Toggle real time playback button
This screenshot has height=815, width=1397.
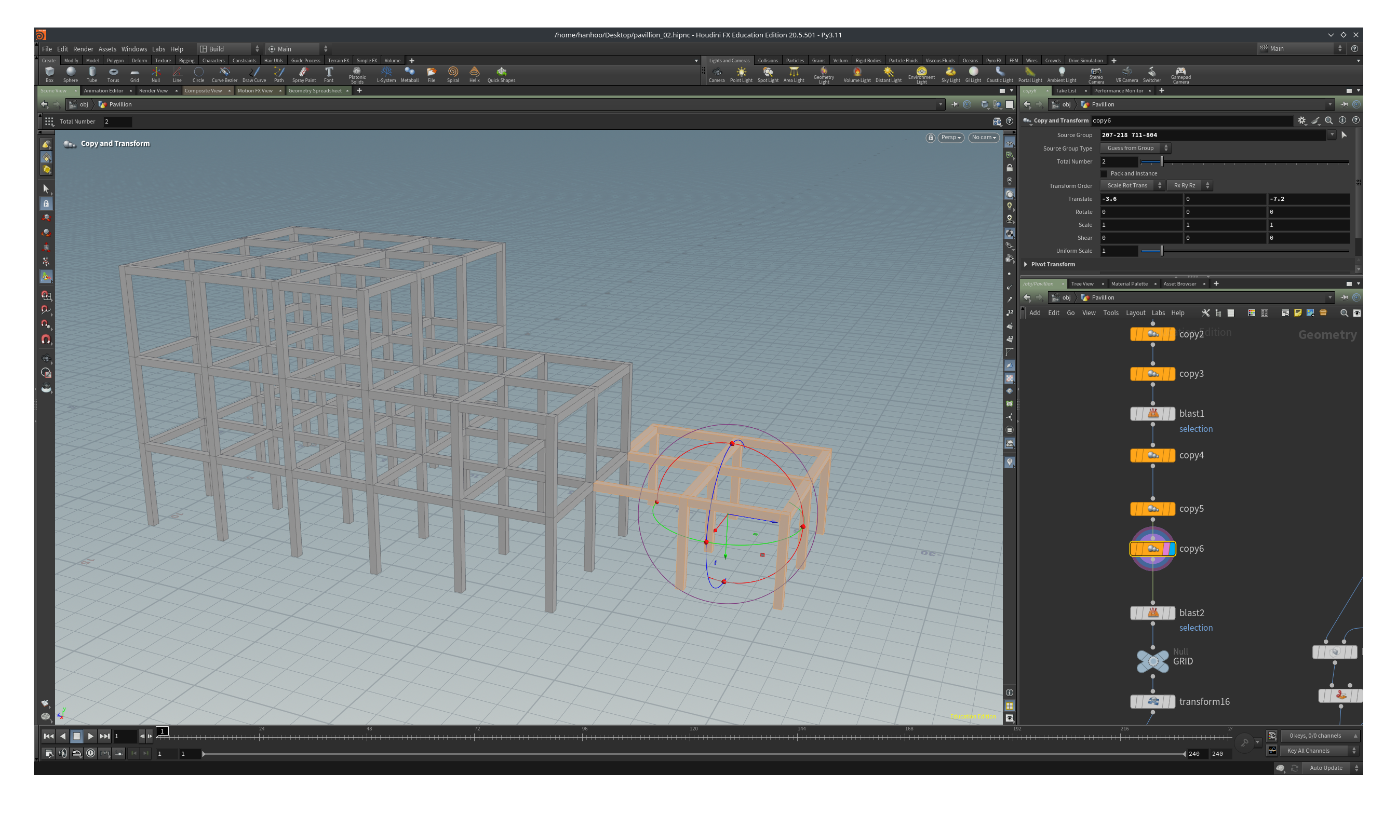pos(90,754)
